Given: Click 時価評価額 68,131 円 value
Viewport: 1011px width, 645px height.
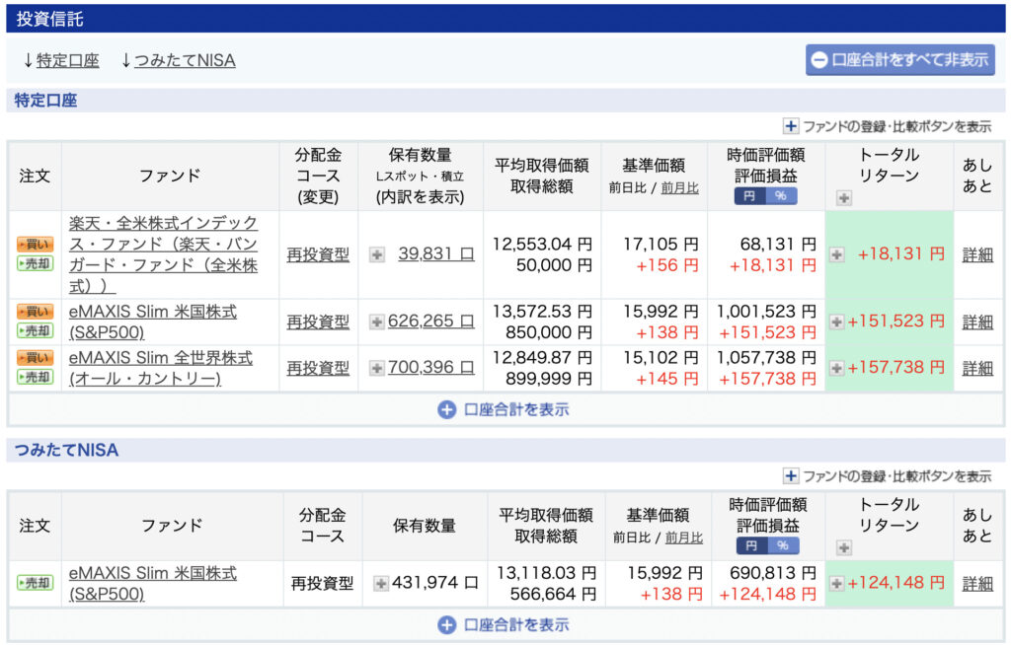Looking at the screenshot, I should (x=778, y=245).
